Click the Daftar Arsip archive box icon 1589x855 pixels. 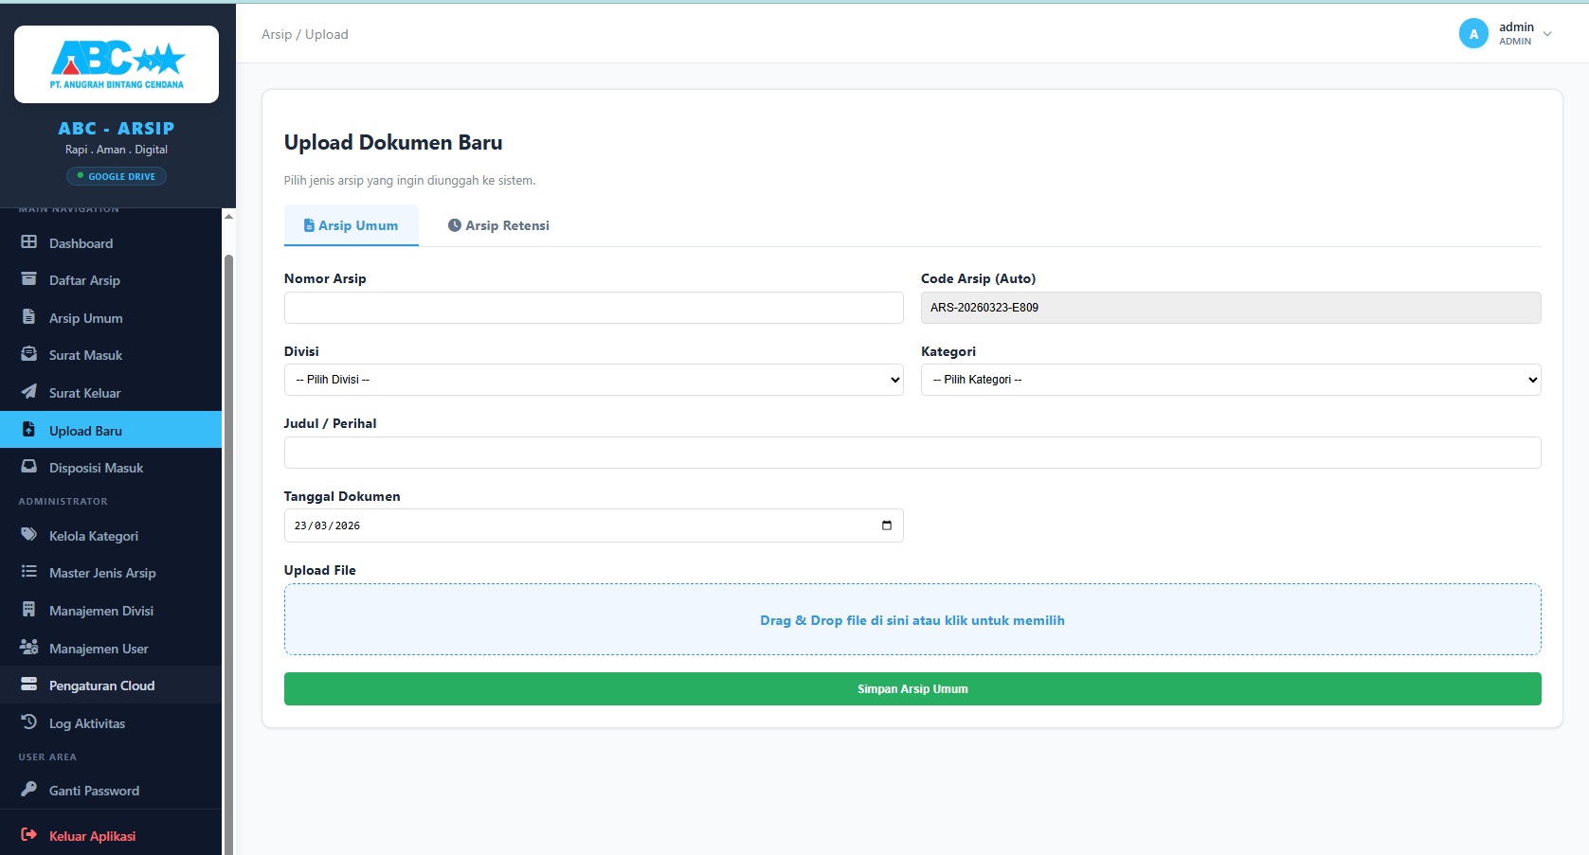click(x=29, y=279)
